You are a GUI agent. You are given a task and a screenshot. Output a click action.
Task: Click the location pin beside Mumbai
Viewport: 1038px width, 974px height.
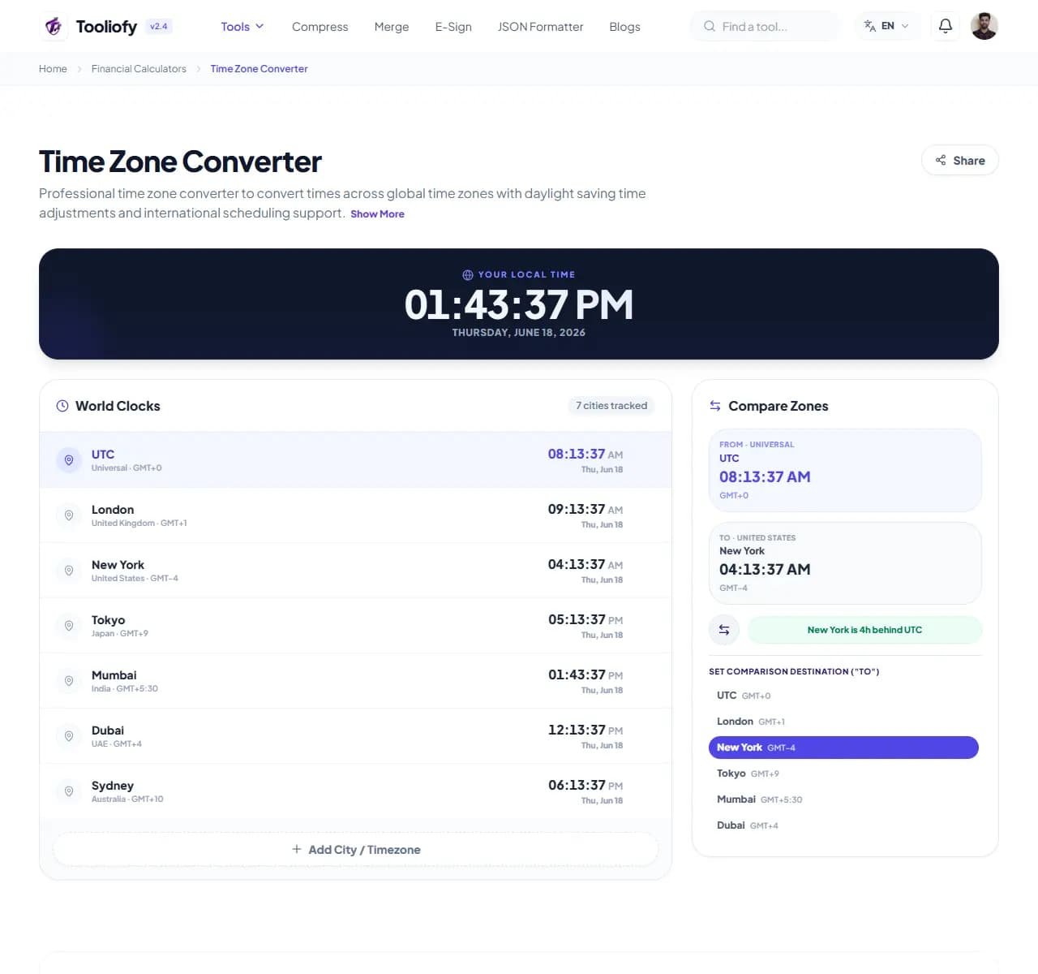(x=69, y=681)
